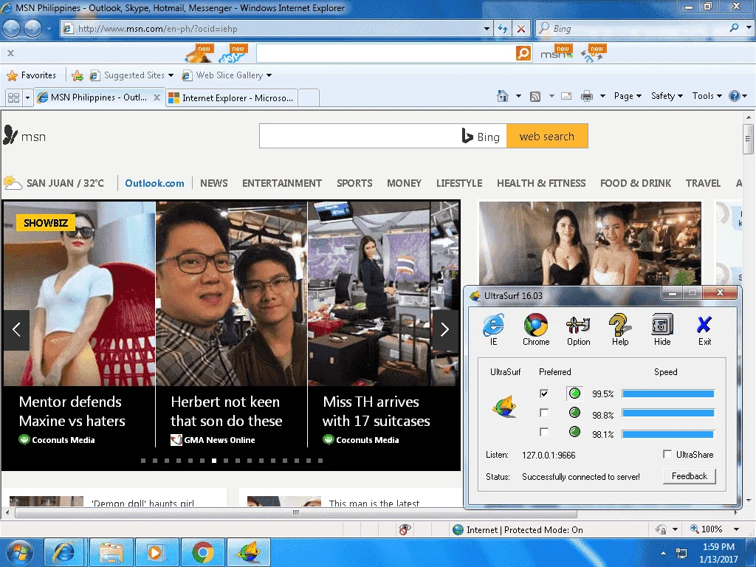
Task: Open the NEWS section
Action: pos(213,183)
